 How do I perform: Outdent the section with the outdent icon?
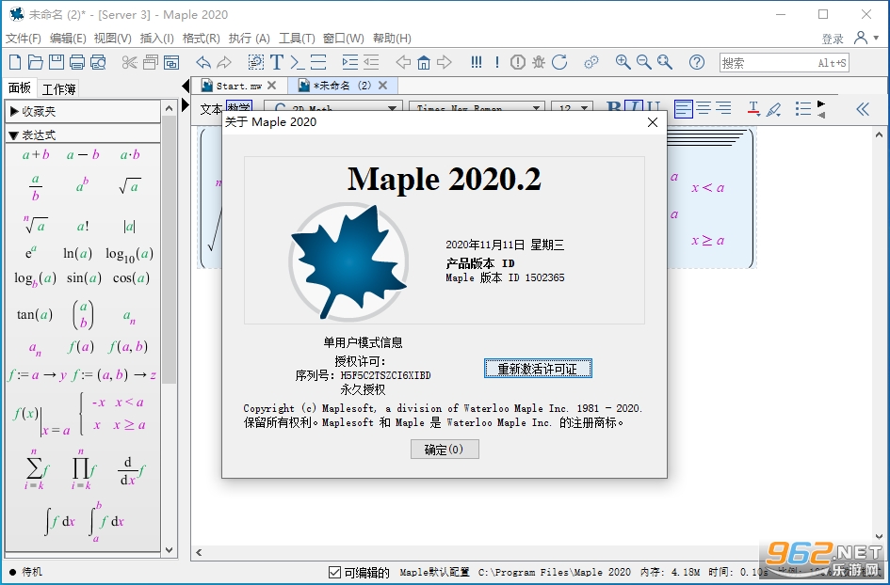371,62
